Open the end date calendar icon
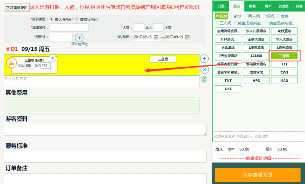Image resolution: width=305 pixels, height=184 pixels. click(187, 37)
